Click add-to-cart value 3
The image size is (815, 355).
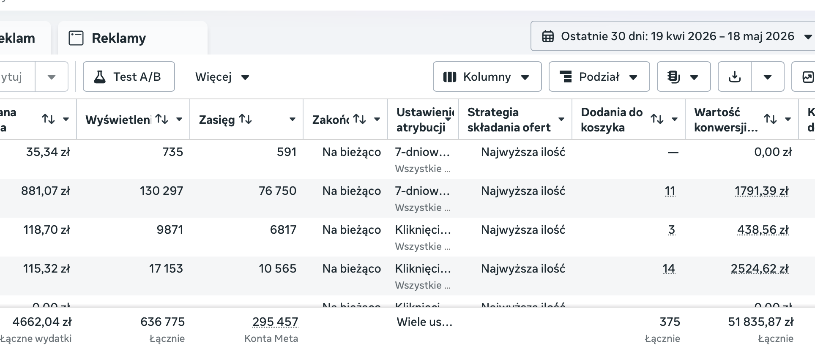tap(672, 230)
